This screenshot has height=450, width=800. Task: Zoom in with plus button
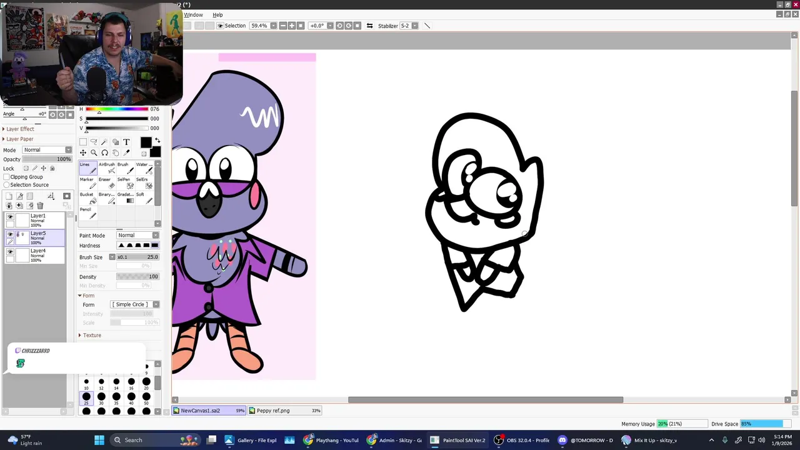tap(292, 26)
